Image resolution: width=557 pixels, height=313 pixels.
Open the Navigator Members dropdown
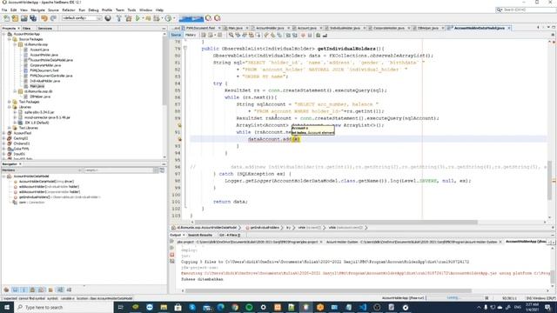coord(41,170)
